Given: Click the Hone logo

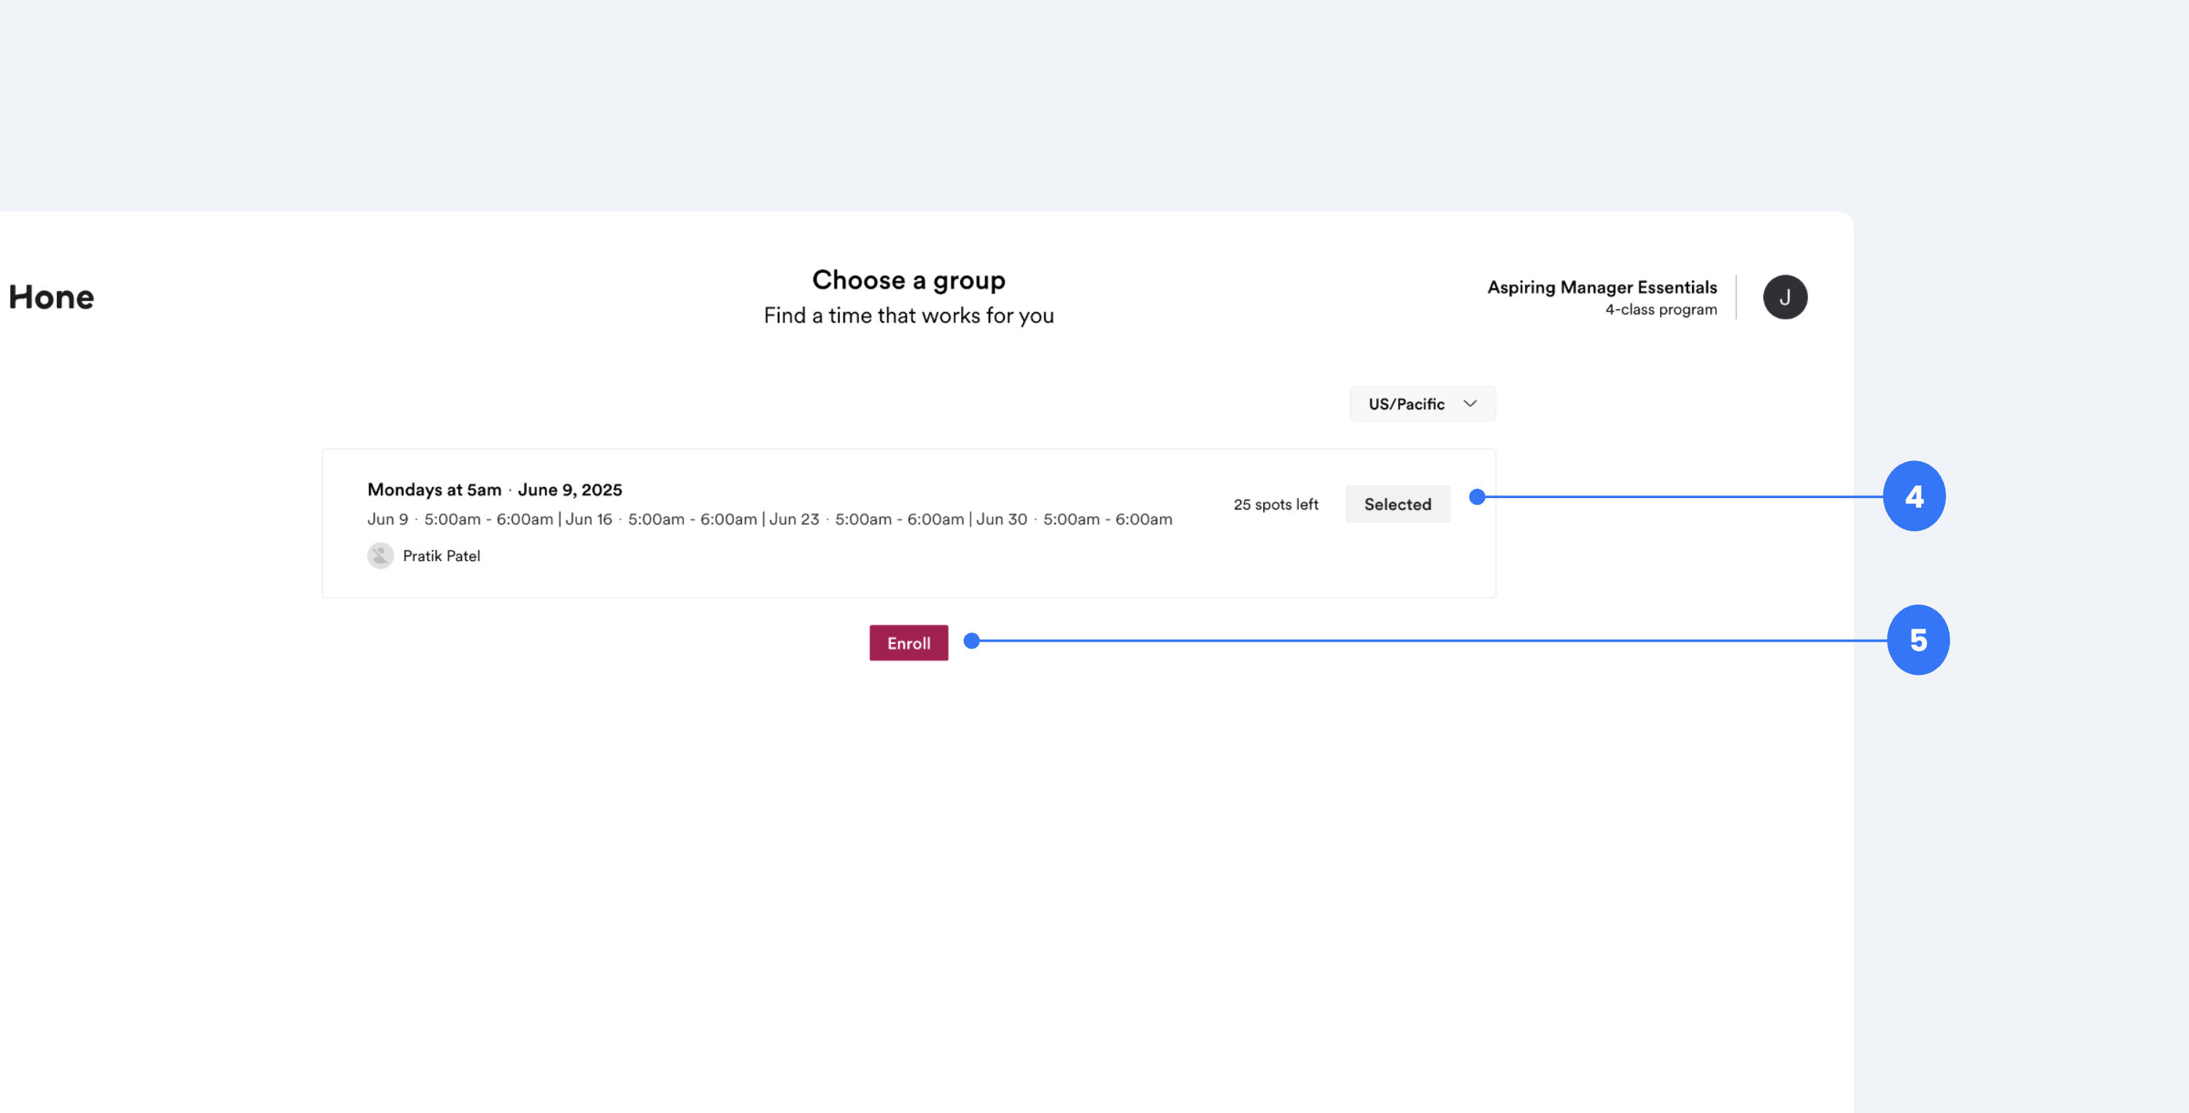Looking at the screenshot, I should tap(51, 298).
